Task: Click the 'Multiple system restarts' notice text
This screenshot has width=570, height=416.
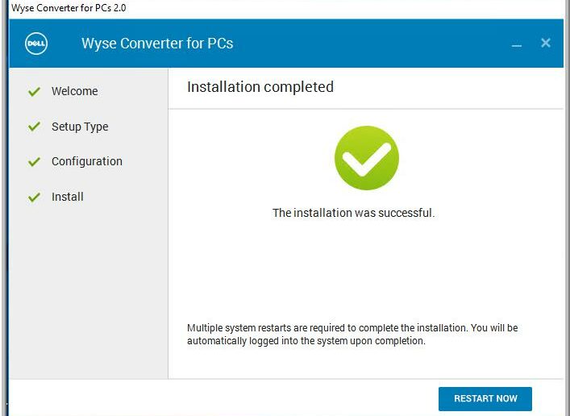Action: (x=352, y=335)
